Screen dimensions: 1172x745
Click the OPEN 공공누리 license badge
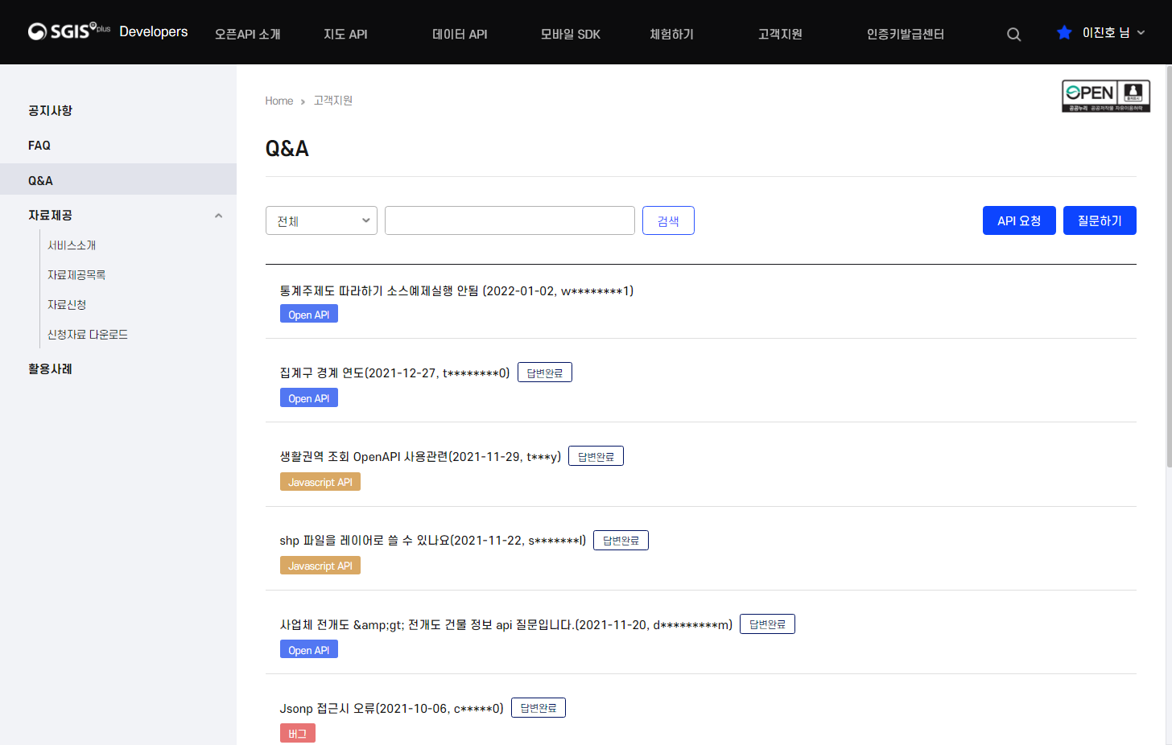[1105, 96]
